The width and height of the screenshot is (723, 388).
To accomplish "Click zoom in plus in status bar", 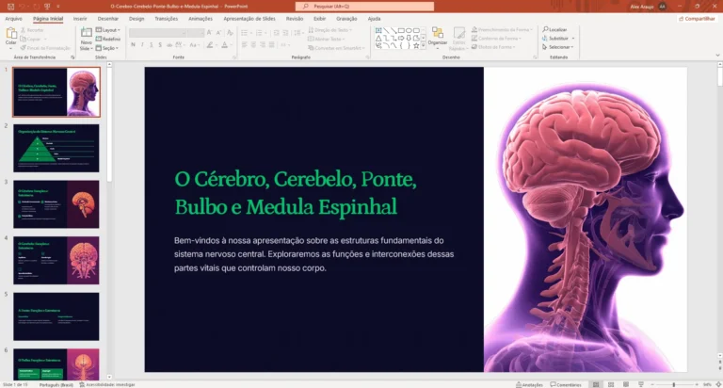I will coord(697,384).
